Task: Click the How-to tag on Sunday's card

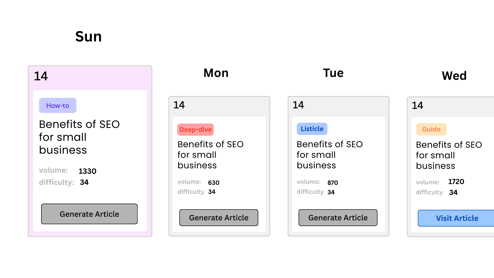Action: pyautogui.click(x=57, y=105)
